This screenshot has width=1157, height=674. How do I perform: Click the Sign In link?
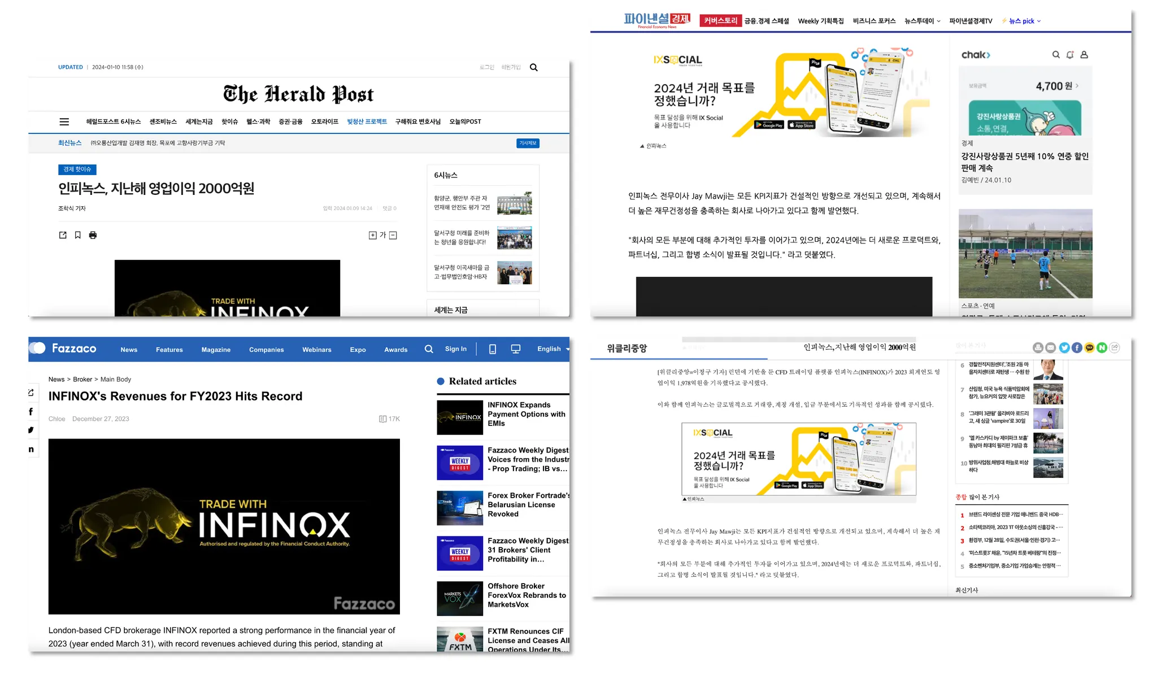coord(455,349)
